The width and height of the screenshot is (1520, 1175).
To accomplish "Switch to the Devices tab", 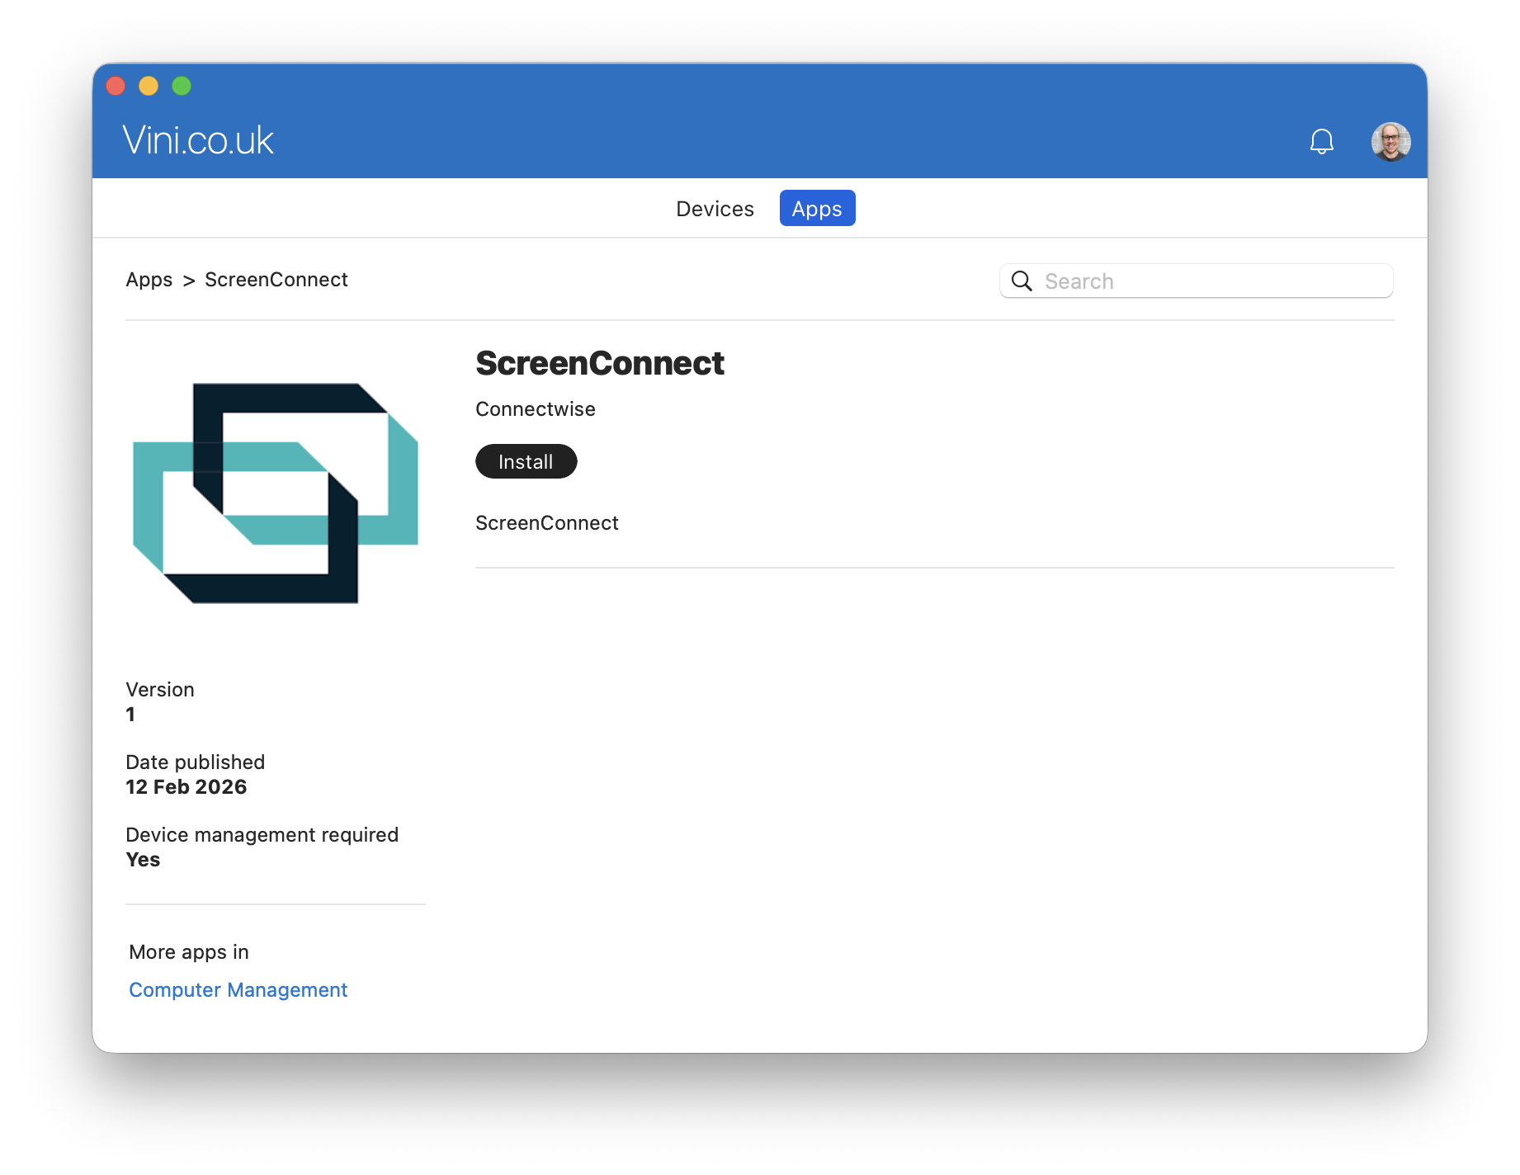I will click(715, 209).
